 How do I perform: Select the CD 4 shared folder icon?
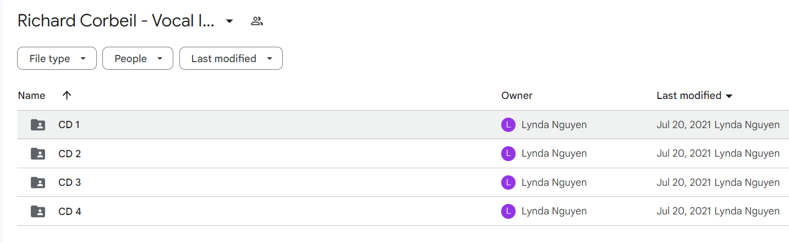[38, 211]
